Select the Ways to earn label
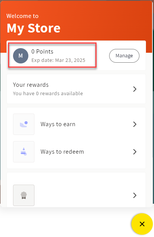 (58, 124)
